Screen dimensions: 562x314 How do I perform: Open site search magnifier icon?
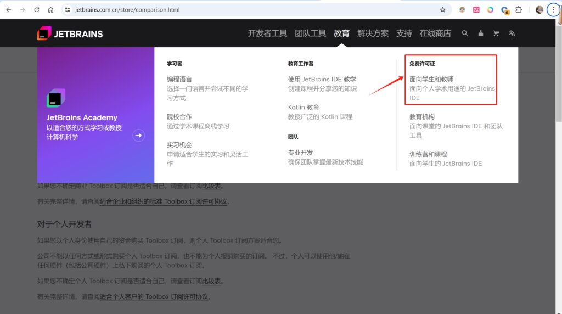tap(465, 33)
